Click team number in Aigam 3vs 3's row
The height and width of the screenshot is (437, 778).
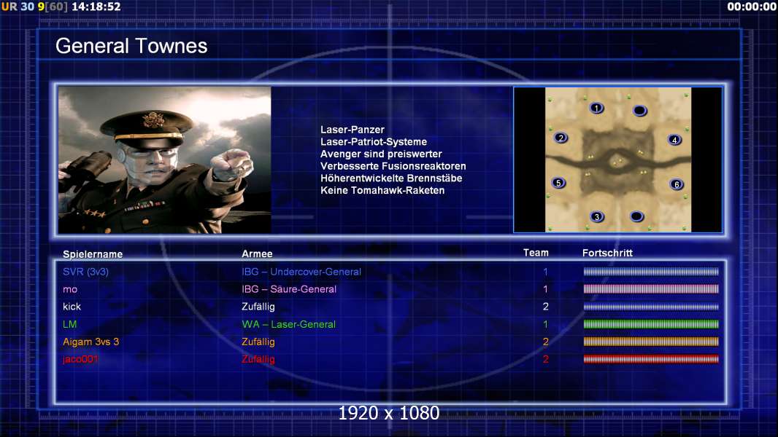pos(546,342)
